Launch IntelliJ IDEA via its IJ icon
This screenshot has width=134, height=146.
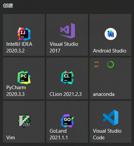[24, 34]
